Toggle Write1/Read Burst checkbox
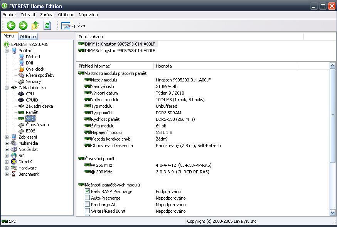Screen dimensions: 337x227 [87, 211]
